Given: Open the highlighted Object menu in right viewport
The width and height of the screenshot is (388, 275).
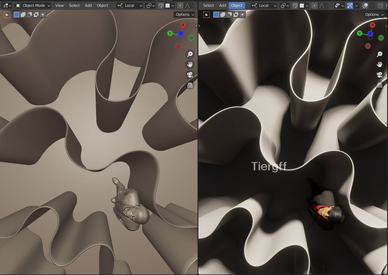Looking at the screenshot, I should 237,5.
